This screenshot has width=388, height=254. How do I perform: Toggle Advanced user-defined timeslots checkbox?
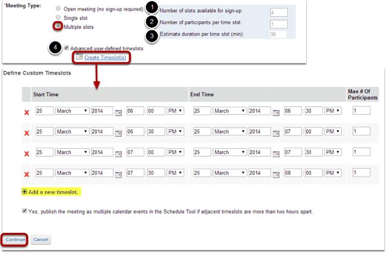pos(66,48)
